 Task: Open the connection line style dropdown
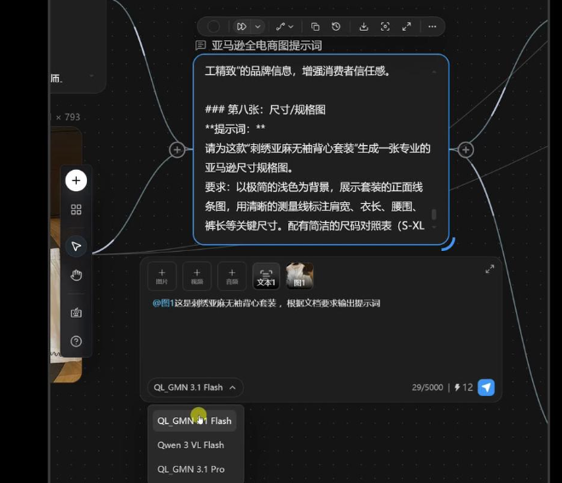(x=285, y=26)
